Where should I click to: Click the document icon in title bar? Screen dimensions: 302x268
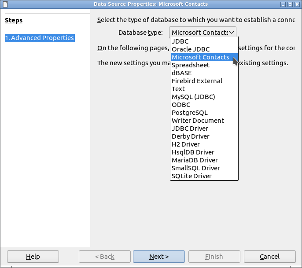(x=5, y=4)
